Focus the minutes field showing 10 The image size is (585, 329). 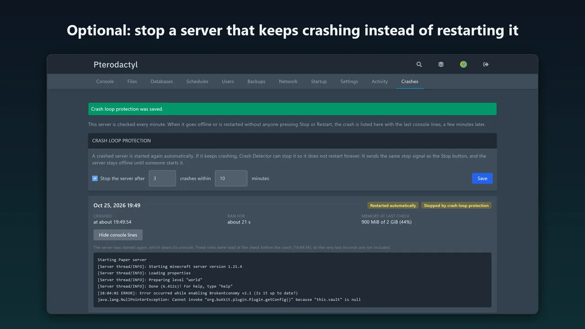231,178
